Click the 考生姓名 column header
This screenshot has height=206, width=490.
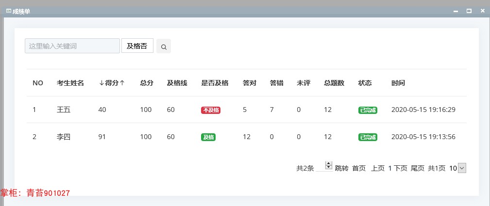pyautogui.click(x=70, y=83)
